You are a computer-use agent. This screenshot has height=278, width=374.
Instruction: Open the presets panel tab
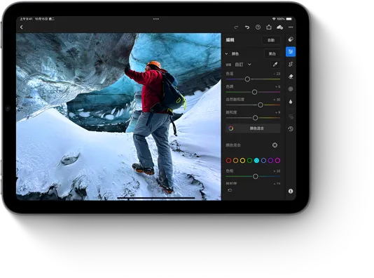click(291, 39)
